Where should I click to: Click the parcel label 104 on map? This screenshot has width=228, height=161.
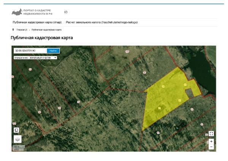point(14,124)
